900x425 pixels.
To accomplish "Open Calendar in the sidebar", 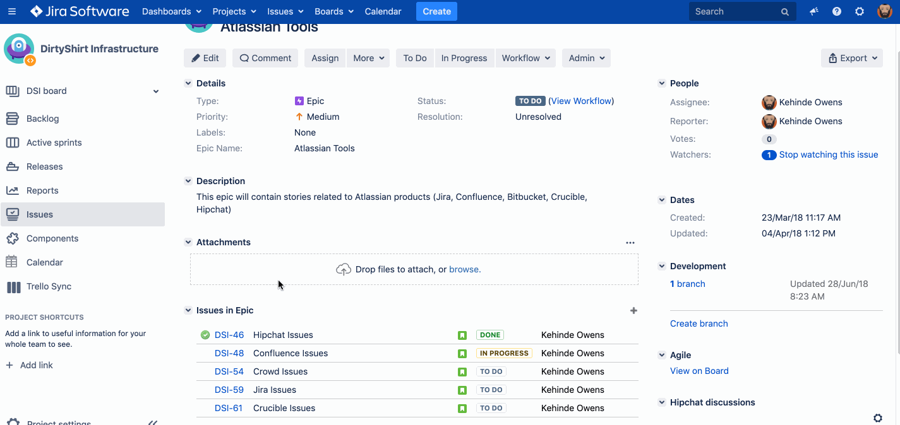I will tap(83, 262).
